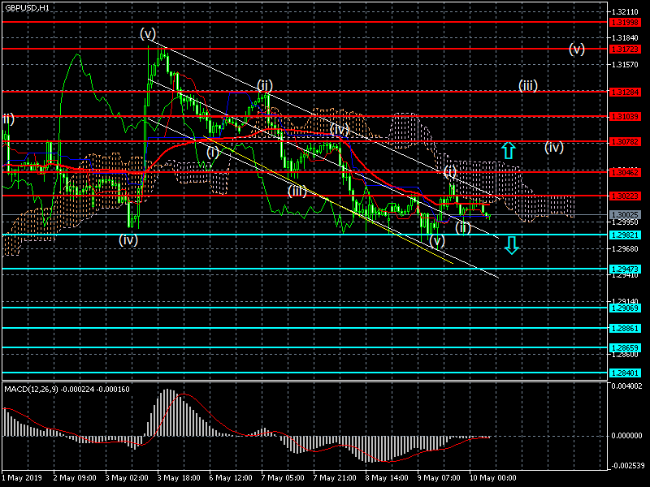Select the projected (iii) wave label at right
This screenshot has height=487, width=650.
[x=528, y=85]
